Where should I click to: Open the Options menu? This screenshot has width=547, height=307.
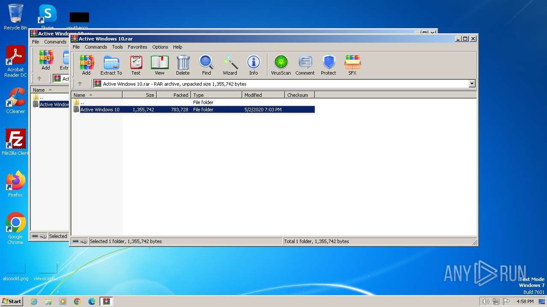pos(160,47)
